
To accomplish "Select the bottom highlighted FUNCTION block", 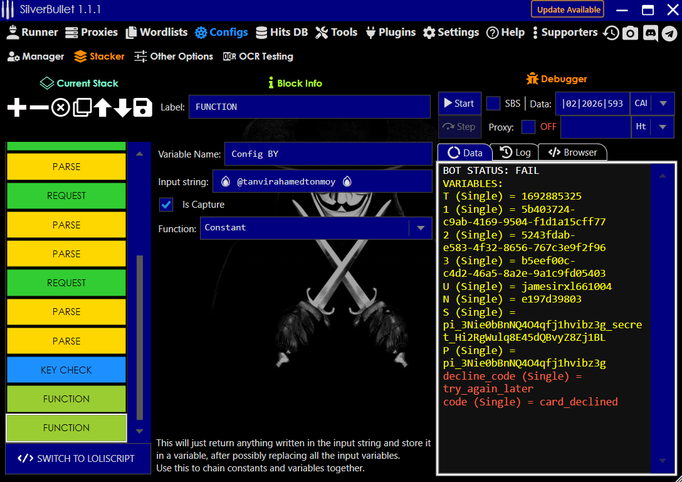I will [x=66, y=428].
